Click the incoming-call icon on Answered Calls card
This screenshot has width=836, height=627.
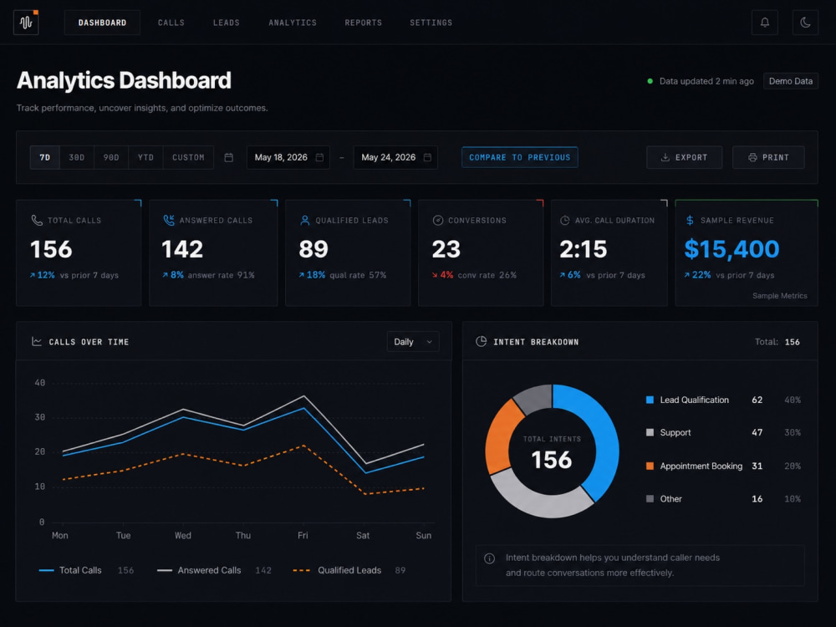[x=169, y=220]
